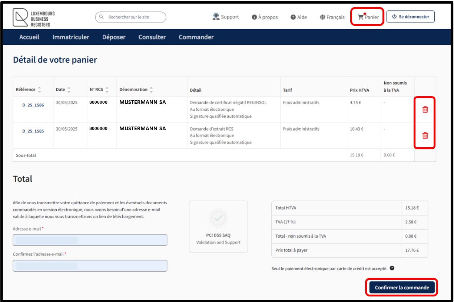The image size is (454, 302).
Task: Open the À propos info page
Action: pyautogui.click(x=265, y=17)
